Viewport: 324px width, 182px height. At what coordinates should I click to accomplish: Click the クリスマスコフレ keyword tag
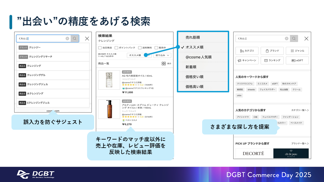coord(245,83)
